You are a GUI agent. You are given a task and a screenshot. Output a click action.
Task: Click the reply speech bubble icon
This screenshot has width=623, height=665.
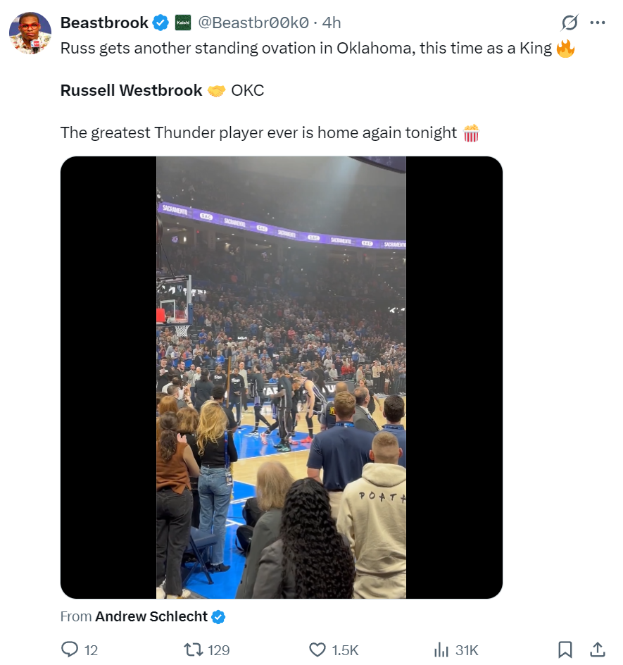(x=70, y=649)
